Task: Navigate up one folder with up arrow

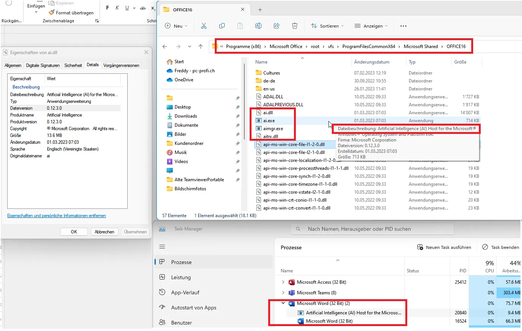Action: coord(201,47)
